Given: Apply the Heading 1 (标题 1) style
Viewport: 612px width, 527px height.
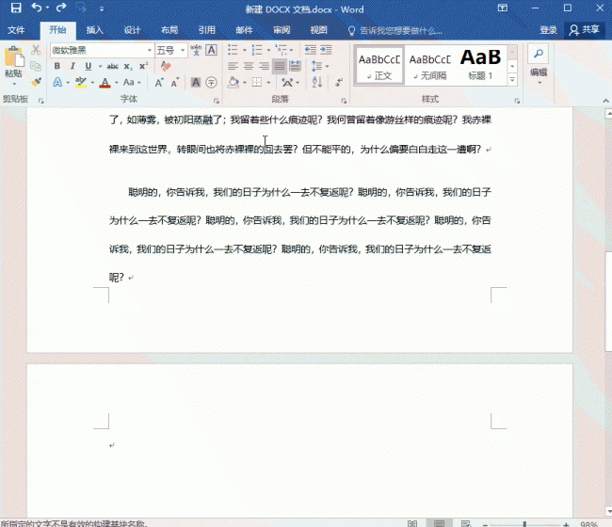Looking at the screenshot, I should tap(480, 66).
